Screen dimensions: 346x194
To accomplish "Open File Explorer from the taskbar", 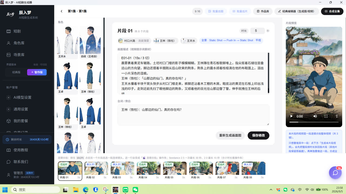I will pyautogui.click(x=75, y=190).
